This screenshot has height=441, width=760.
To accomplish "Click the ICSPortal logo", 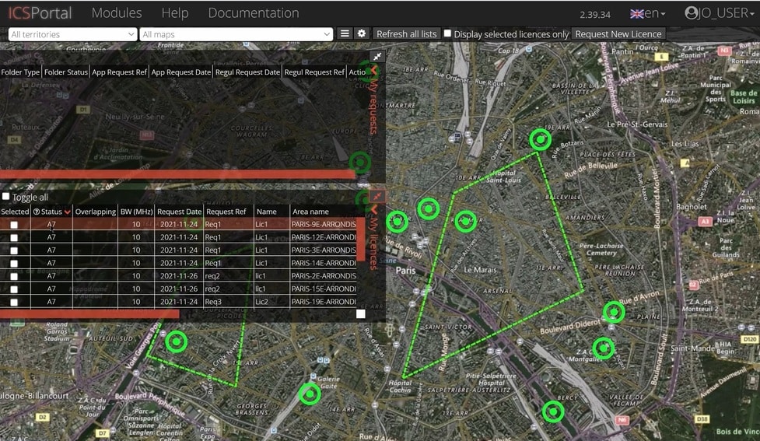I will [40, 12].
